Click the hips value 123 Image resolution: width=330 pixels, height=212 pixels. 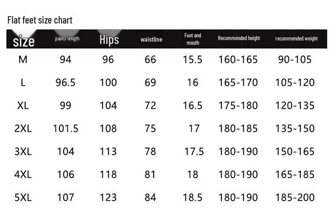coord(108,197)
